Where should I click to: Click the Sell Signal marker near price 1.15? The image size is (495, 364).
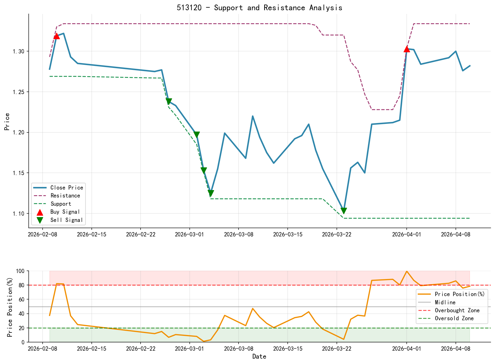pos(204,170)
